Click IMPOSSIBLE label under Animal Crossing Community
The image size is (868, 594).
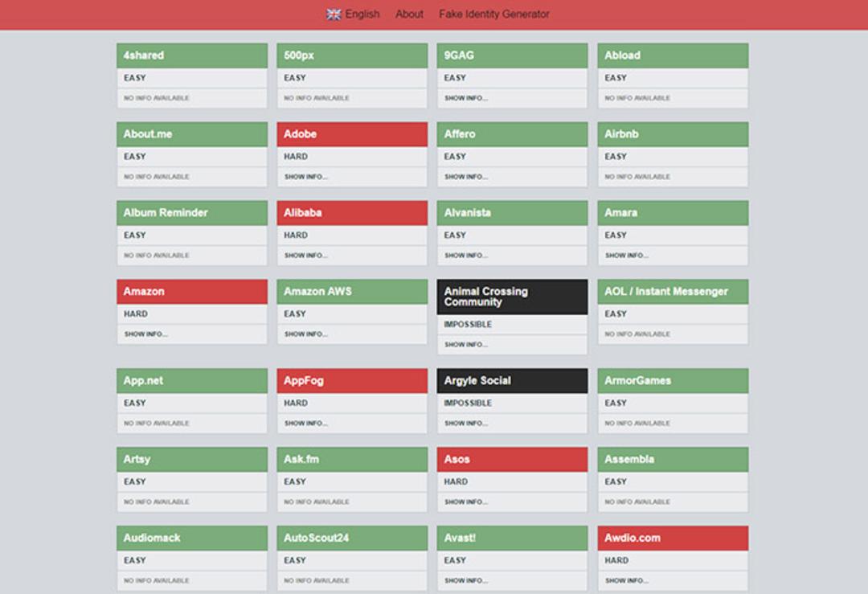(468, 325)
